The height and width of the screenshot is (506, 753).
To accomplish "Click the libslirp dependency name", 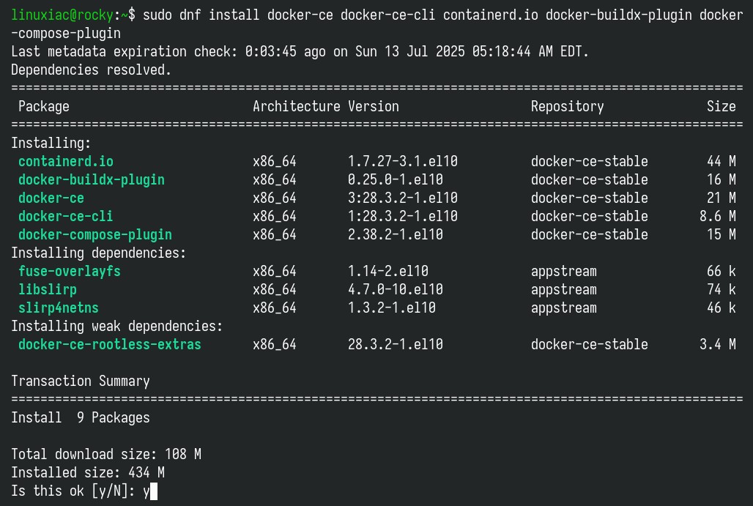I will [48, 289].
